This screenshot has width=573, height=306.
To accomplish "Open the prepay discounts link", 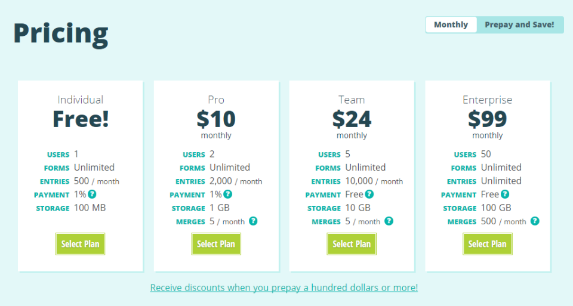I will click(284, 288).
